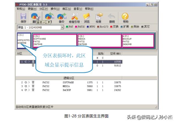This screenshot has height=123, width=176.
Task: Click the 备份 backup toolbar icon
Action: coord(62,16)
